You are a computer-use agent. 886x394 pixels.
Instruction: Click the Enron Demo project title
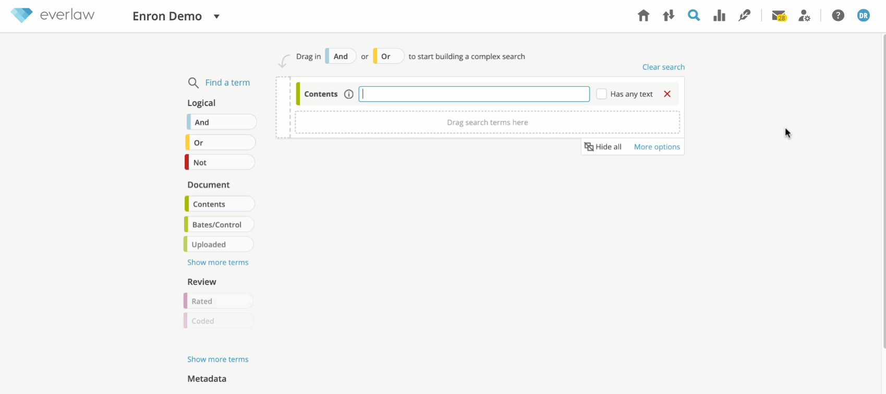[167, 16]
